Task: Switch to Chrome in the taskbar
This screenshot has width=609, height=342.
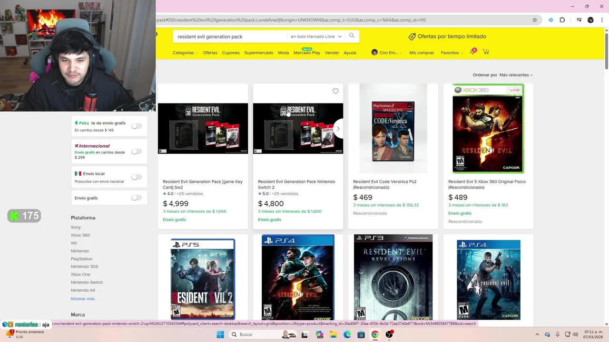Action: point(375,334)
